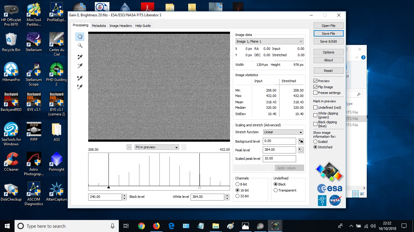
Task: Click the zoom out minus button
Action: coord(129,147)
